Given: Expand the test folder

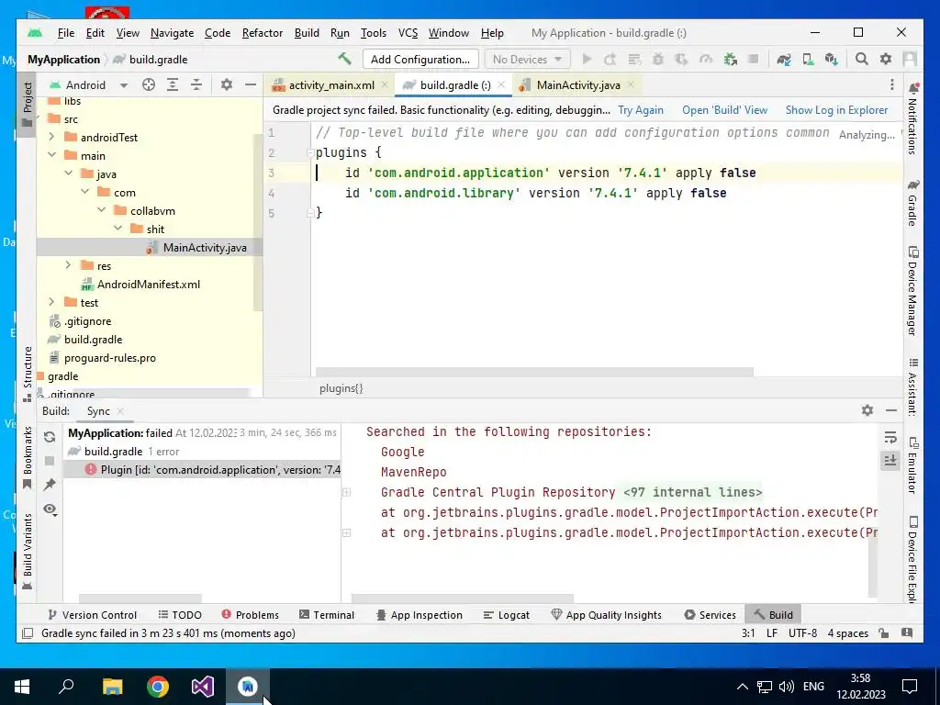Looking at the screenshot, I should point(51,302).
